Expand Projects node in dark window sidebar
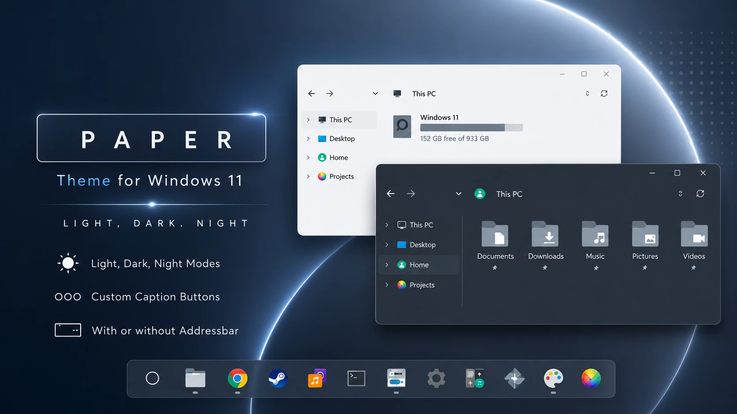Image resolution: width=737 pixels, height=414 pixels. [x=387, y=285]
